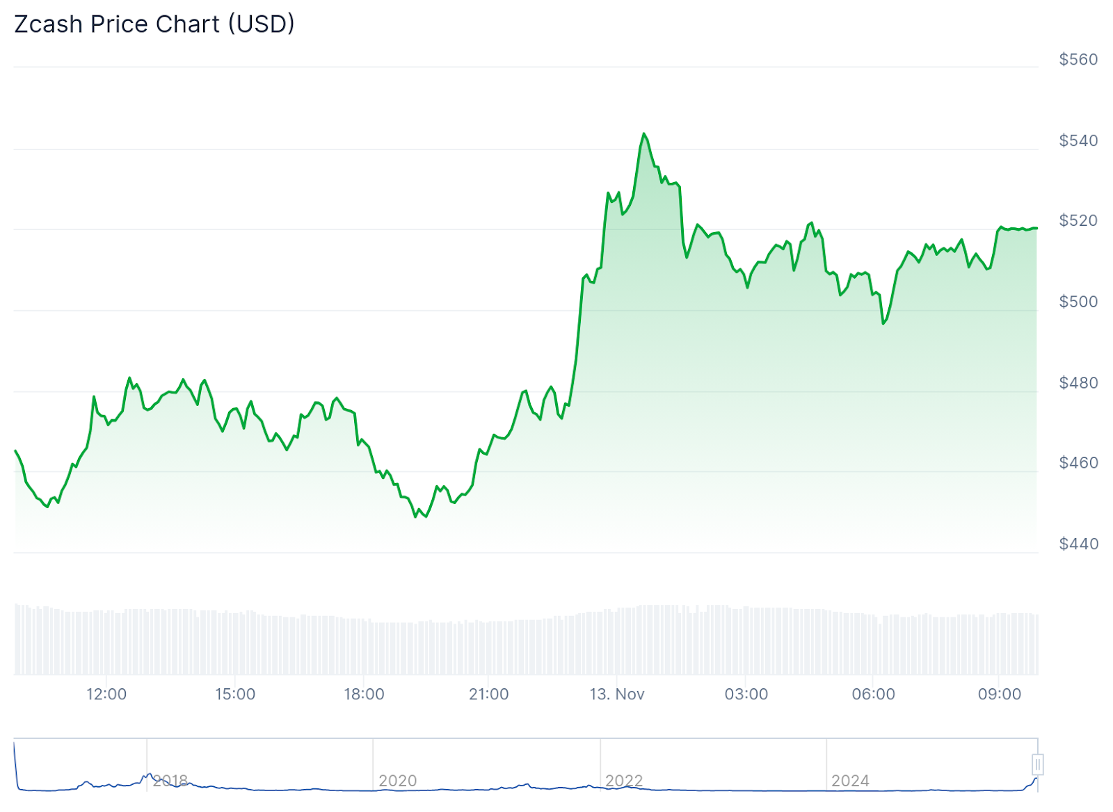This screenshot has height=812, width=1113.
Task: Click the $460 price axis label
Action: click(x=1078, y=463)
